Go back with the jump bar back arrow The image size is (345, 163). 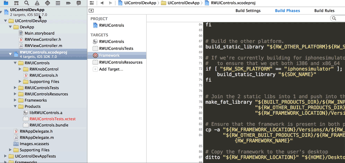click(x=101, y=3)
